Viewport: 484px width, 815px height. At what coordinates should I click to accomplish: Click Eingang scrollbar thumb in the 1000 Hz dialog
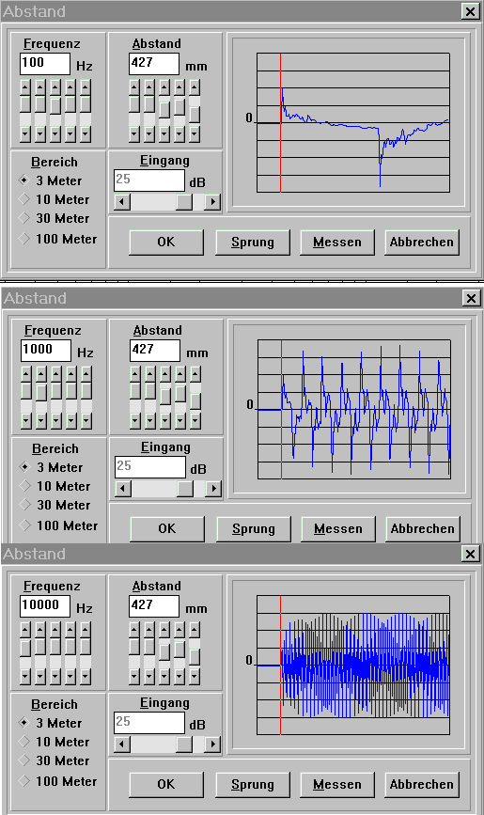(x=185, y=488)
